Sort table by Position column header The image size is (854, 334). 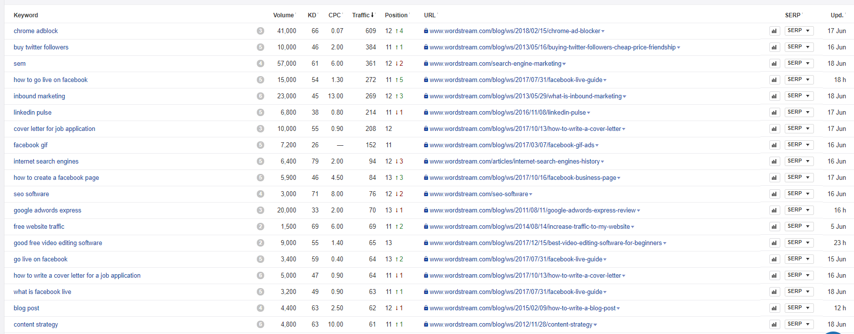click(397, 15)
